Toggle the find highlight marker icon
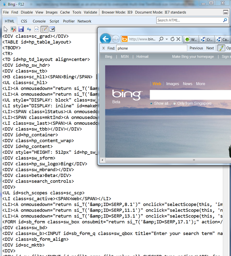This screenshot has height=256, width=231. click(221, 48)
